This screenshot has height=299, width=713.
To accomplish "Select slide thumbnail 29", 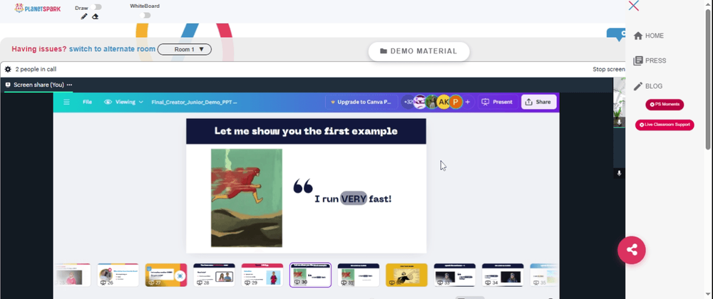I will [x=262, y=275].
